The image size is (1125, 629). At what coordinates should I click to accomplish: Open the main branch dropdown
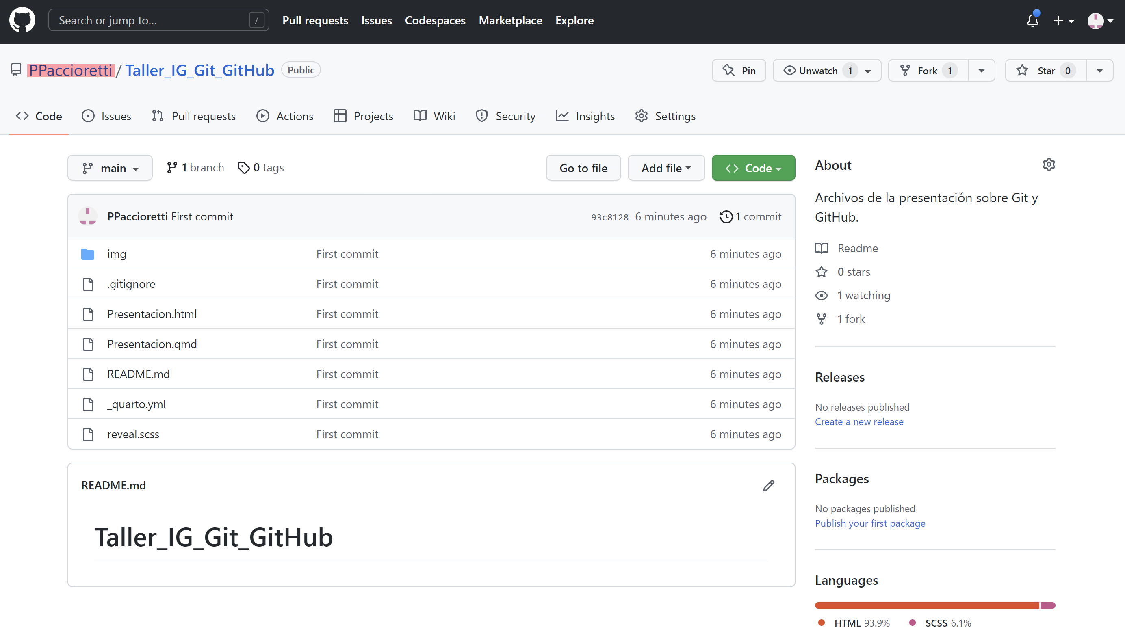point(110,168)
